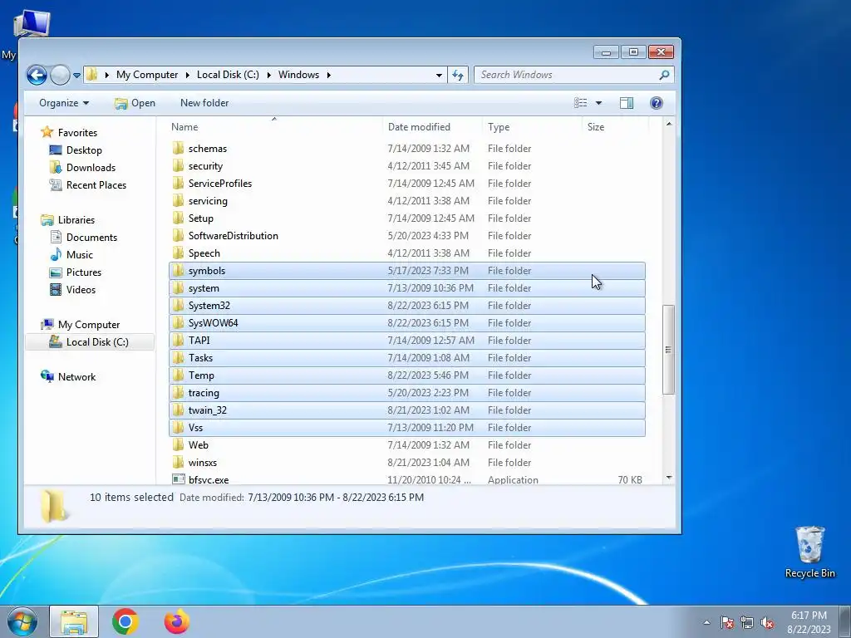Select the Setup folder icon

click(x=178, y=218)
